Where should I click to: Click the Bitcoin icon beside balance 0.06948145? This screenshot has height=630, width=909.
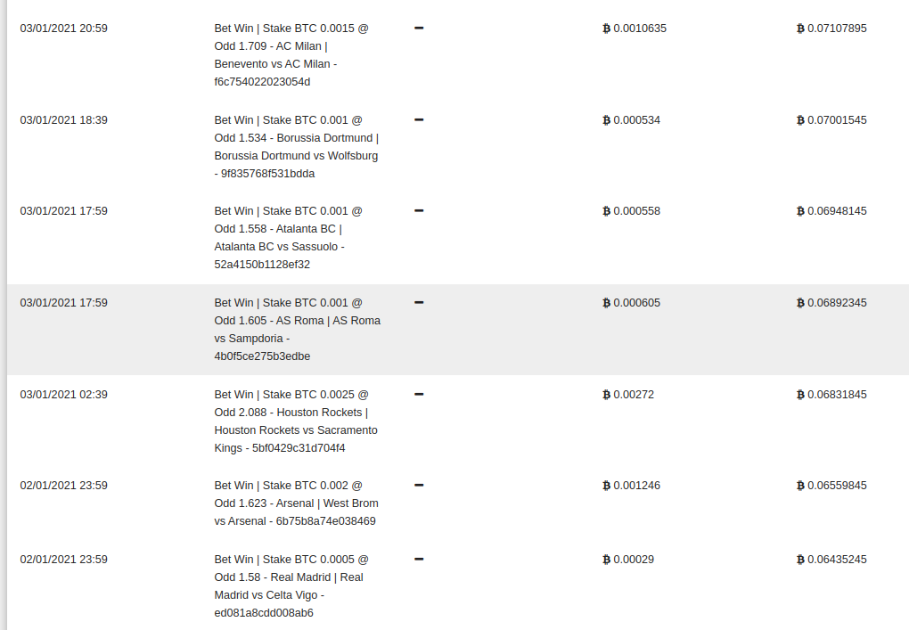coord(800,211)
